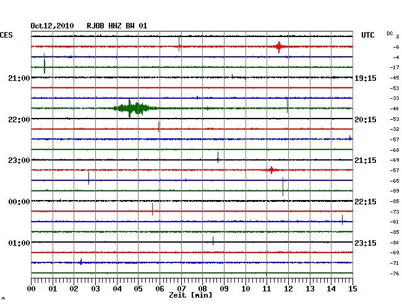This screenshot has width=402, height=305.
Task: Click the CES column header
Action: [x=6, y=35]
